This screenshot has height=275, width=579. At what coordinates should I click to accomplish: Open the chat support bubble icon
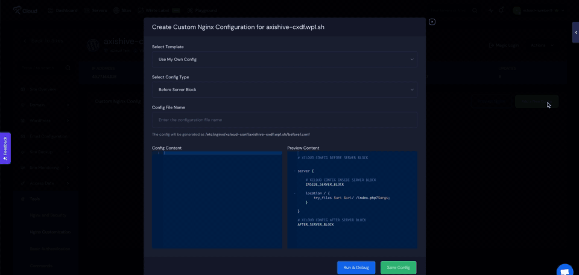565,270
